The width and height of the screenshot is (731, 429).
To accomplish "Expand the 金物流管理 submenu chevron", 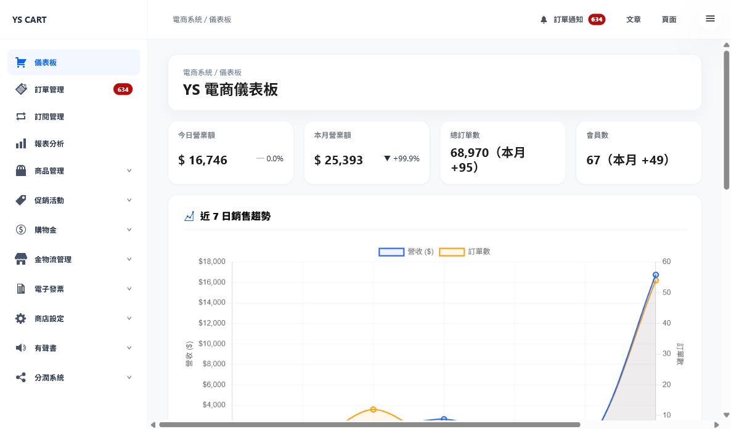I will (x=129, y=259).
